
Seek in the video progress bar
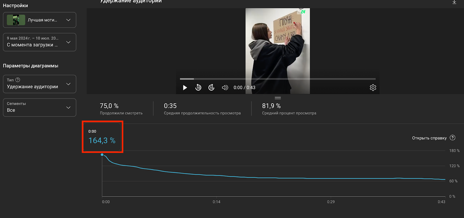coord(278,79)
